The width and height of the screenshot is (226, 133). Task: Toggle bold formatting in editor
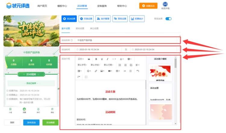pyautogui.click(x=96, y=59)
